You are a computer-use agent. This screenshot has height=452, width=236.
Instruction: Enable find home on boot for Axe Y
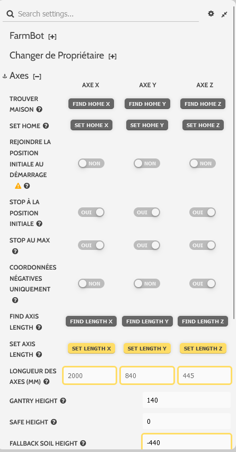coord(147,163)
